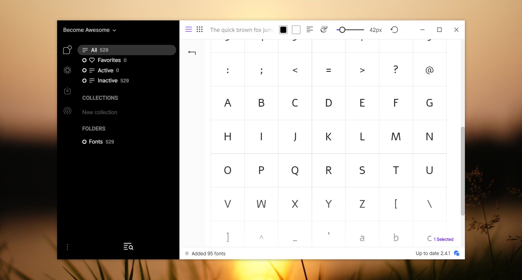Click Up to date 2.4.1 status

pyautogui.click(x=433, y=253)
